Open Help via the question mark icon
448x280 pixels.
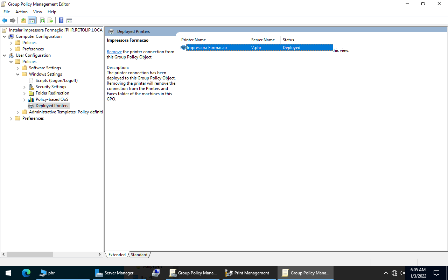point(61,21)
